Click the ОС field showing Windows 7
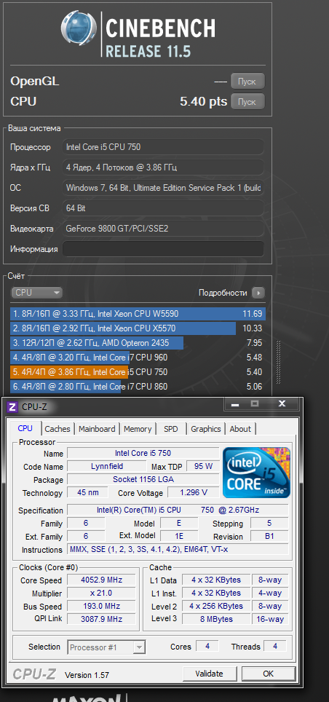329x702 pixels. [163, 188]
